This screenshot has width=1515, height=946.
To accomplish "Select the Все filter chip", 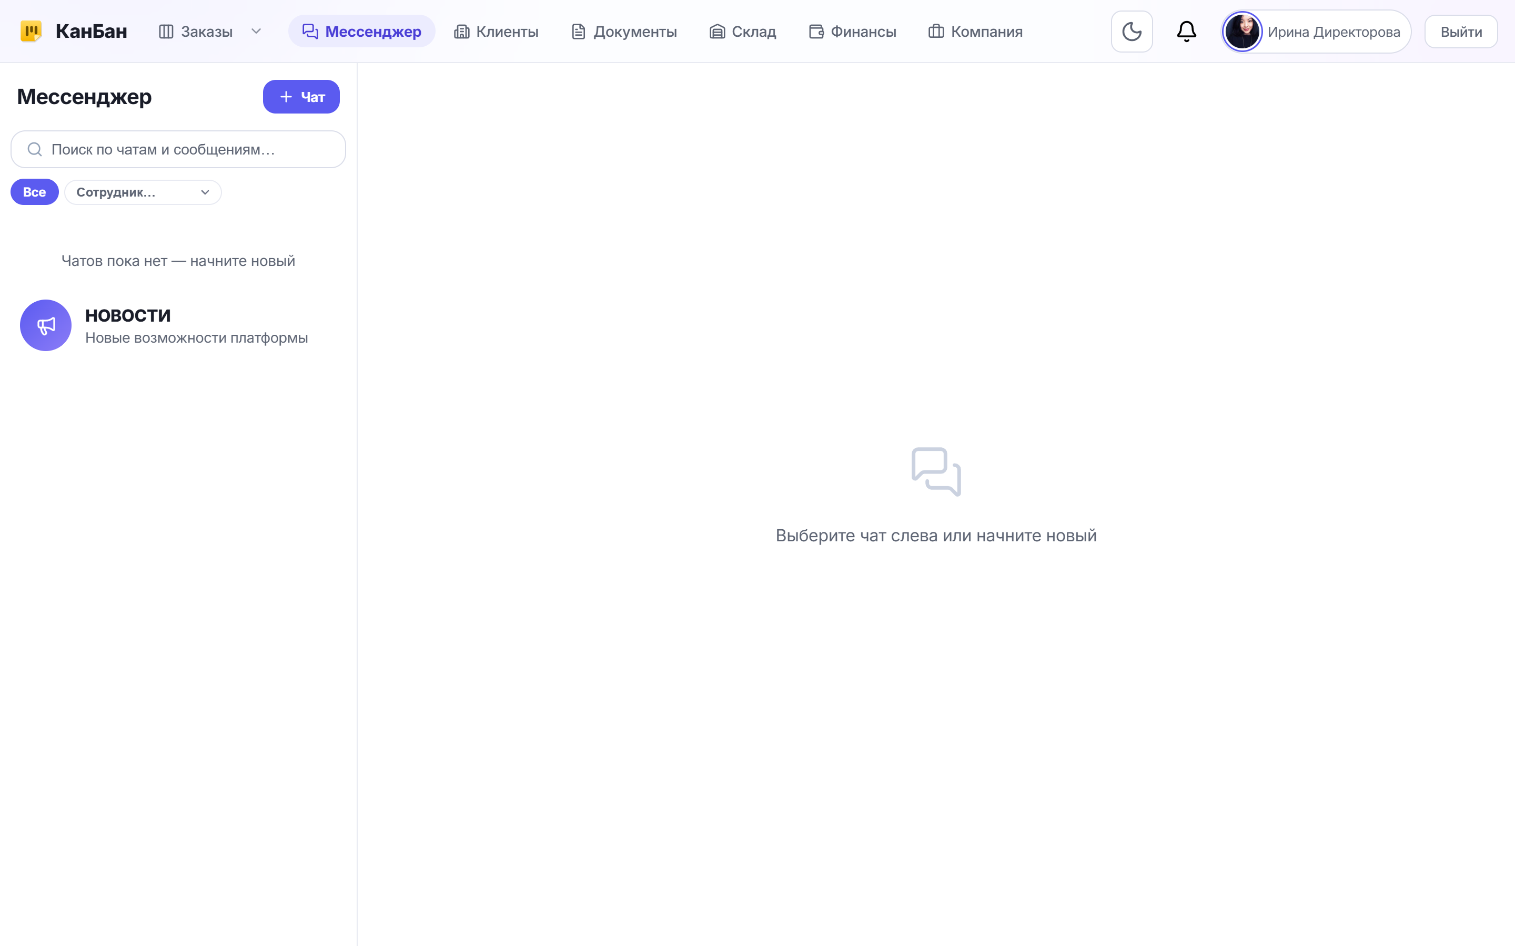I will pos(34,192).
